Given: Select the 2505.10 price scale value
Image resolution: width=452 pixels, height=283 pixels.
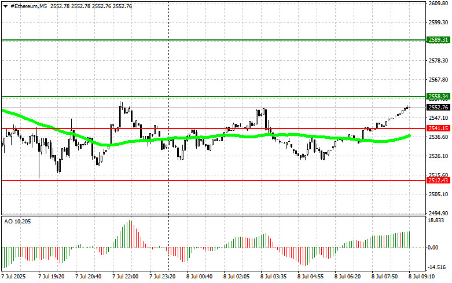Looking at the screenshot, I should 438,194.
